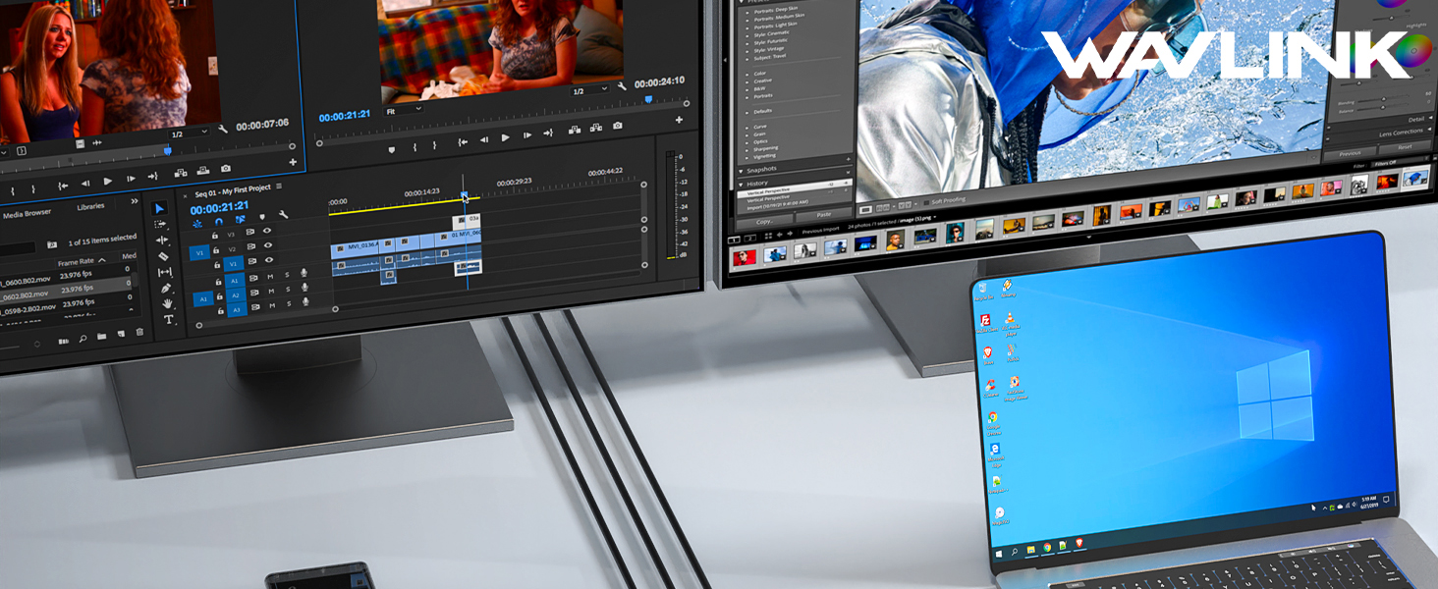Select the Pen tool in Premiere
The height and width of the screenshot is (589, 1438).
point(166,288)
